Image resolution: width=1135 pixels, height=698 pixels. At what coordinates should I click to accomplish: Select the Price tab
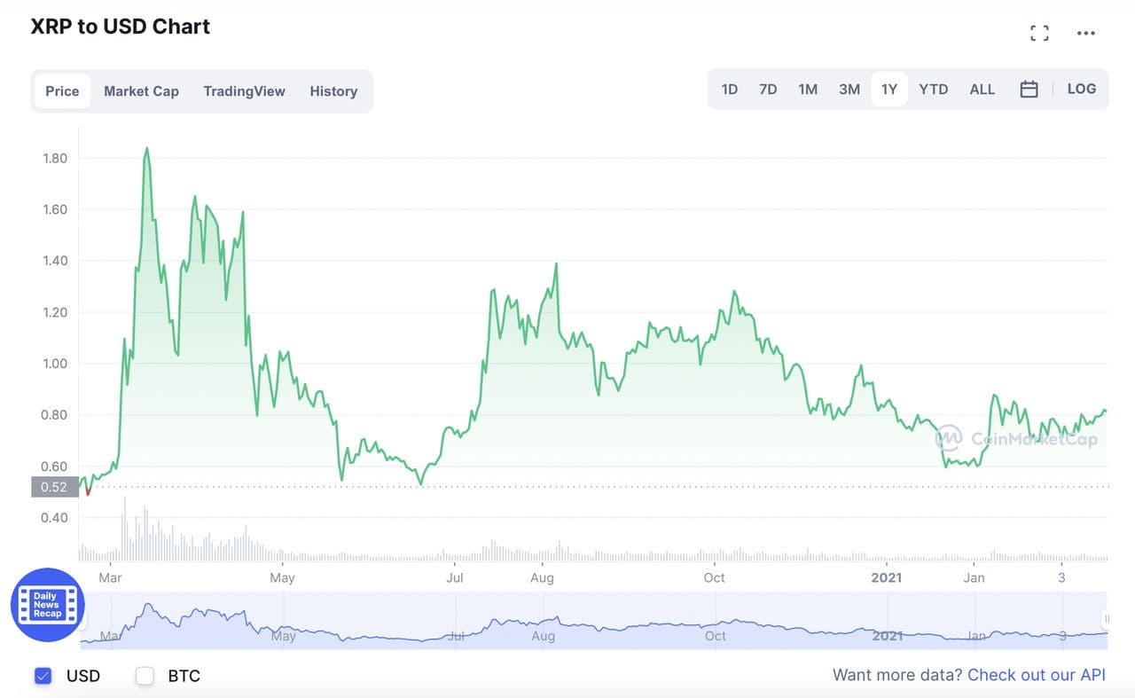point(62,91)
